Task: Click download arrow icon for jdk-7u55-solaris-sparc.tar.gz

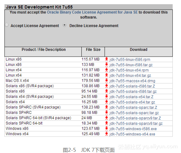Action: click(106, 112)
